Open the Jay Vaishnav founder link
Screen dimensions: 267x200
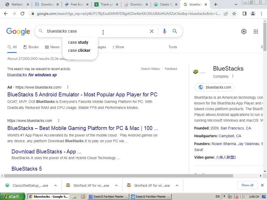(248, 144)
